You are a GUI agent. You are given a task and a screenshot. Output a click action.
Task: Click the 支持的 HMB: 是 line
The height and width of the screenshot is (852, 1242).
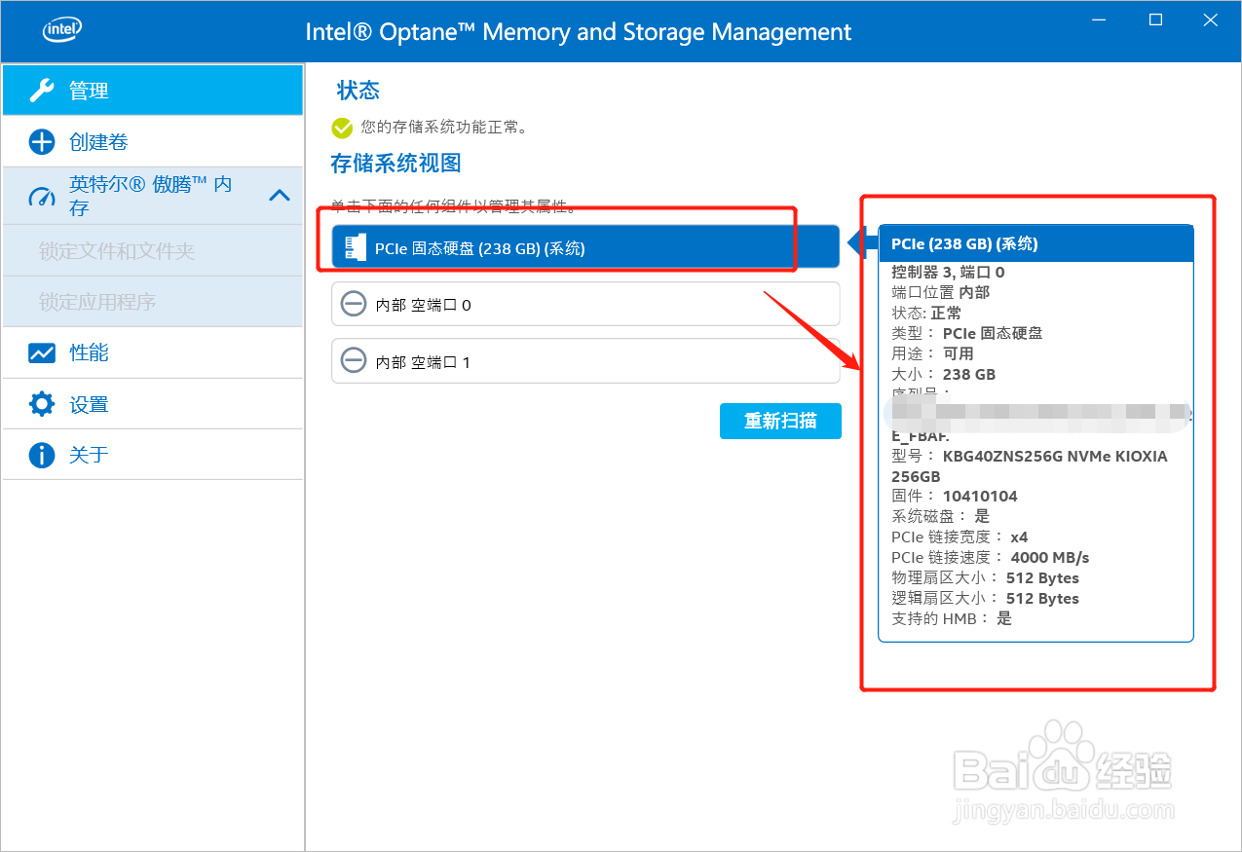click(952, 618)
